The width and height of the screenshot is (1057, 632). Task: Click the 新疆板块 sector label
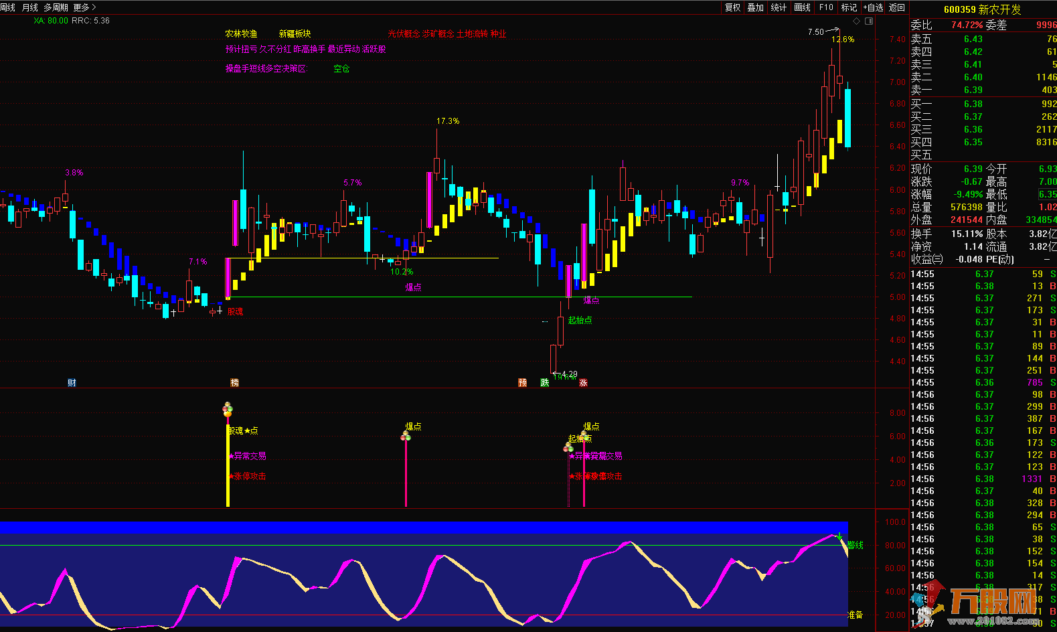295,33
